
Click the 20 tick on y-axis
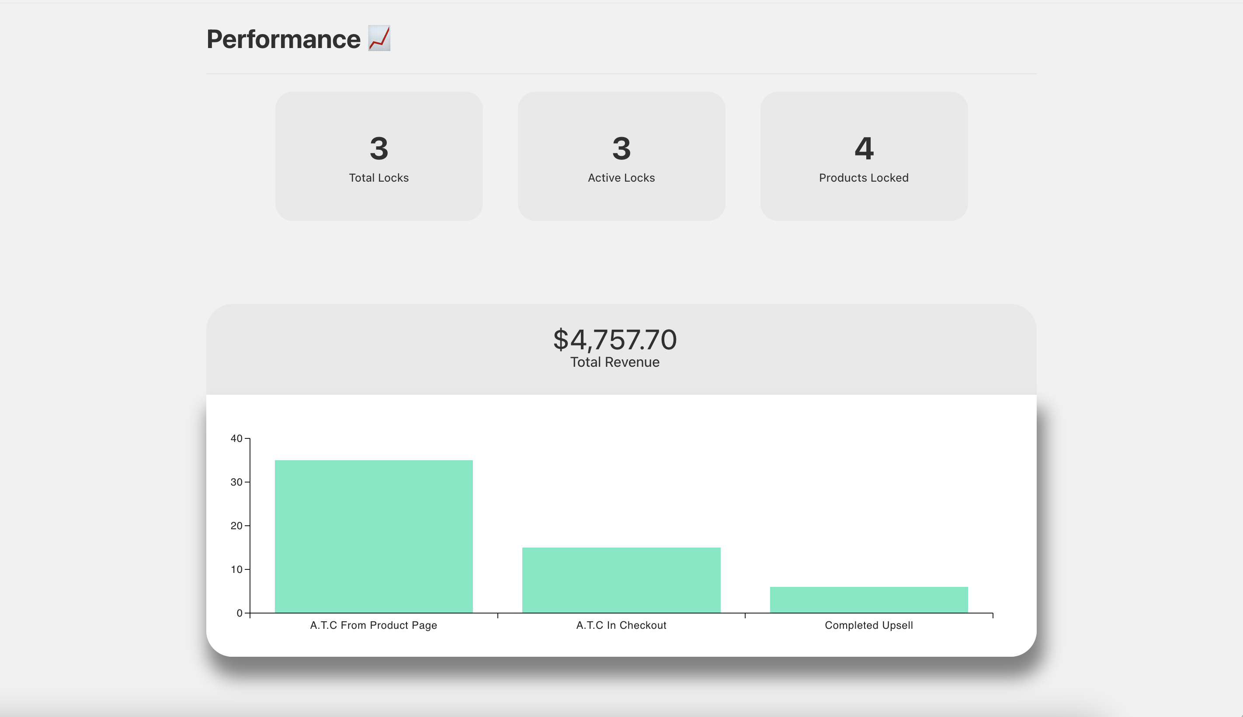click(x=236, y=525)
